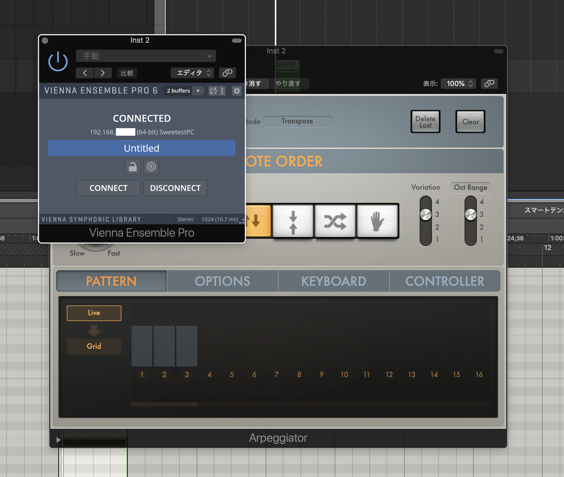Viewport: 564px width, 477px height.
Task: Click the DISCONNECT button
Action: click(175, 188)
